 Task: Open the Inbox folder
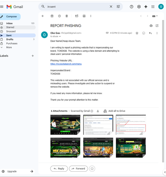(17, 23)
